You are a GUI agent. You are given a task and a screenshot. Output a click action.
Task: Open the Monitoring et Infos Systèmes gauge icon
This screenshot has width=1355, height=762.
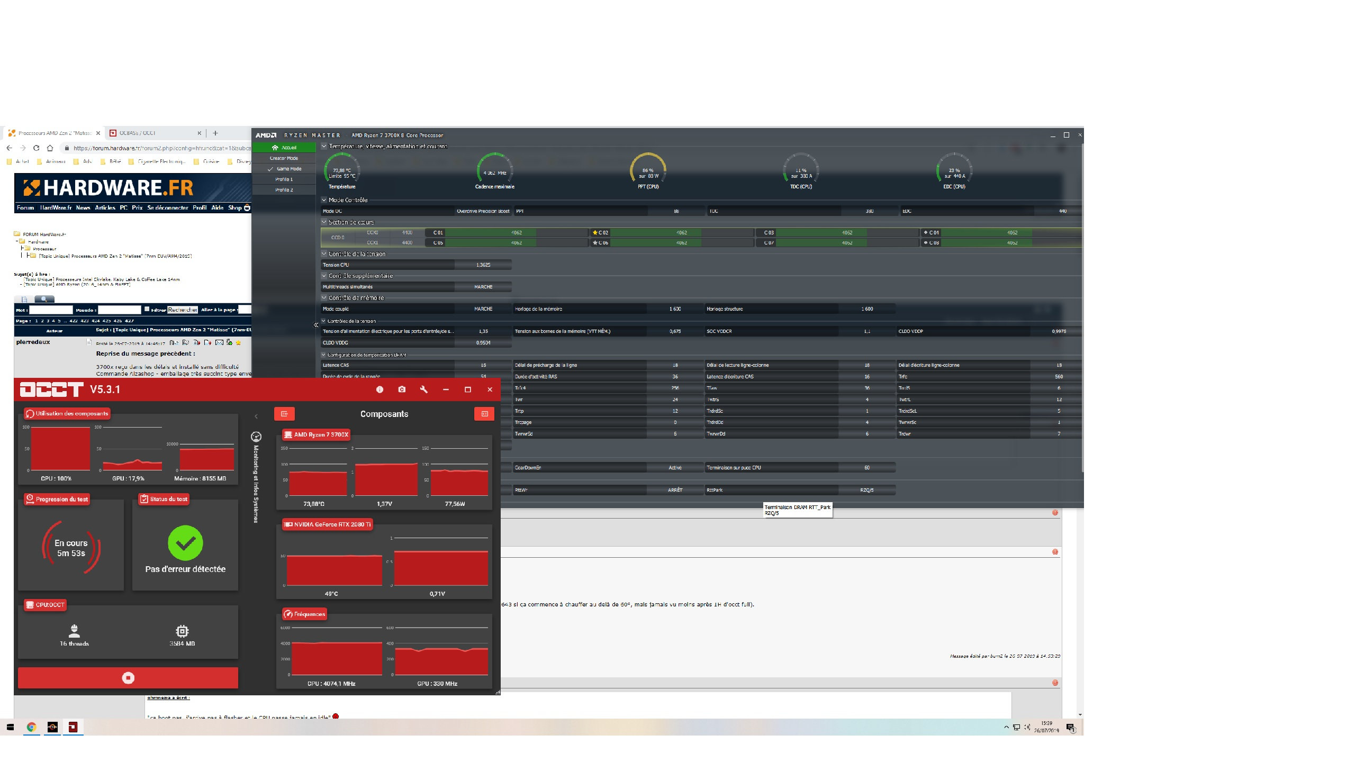(x=256, y=437)
